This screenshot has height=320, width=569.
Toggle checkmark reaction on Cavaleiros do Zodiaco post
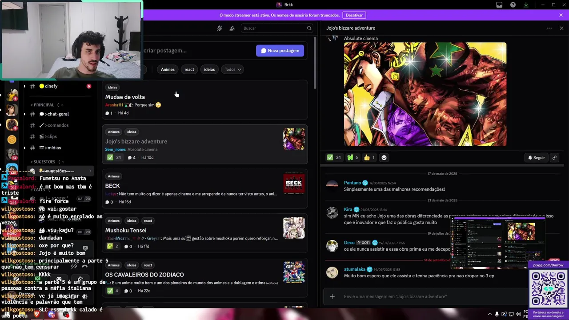(x=112, y=291)
